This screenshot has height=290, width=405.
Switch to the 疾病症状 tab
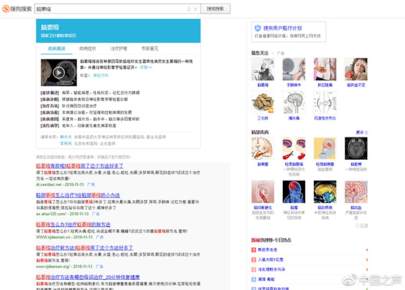(88, 49)
